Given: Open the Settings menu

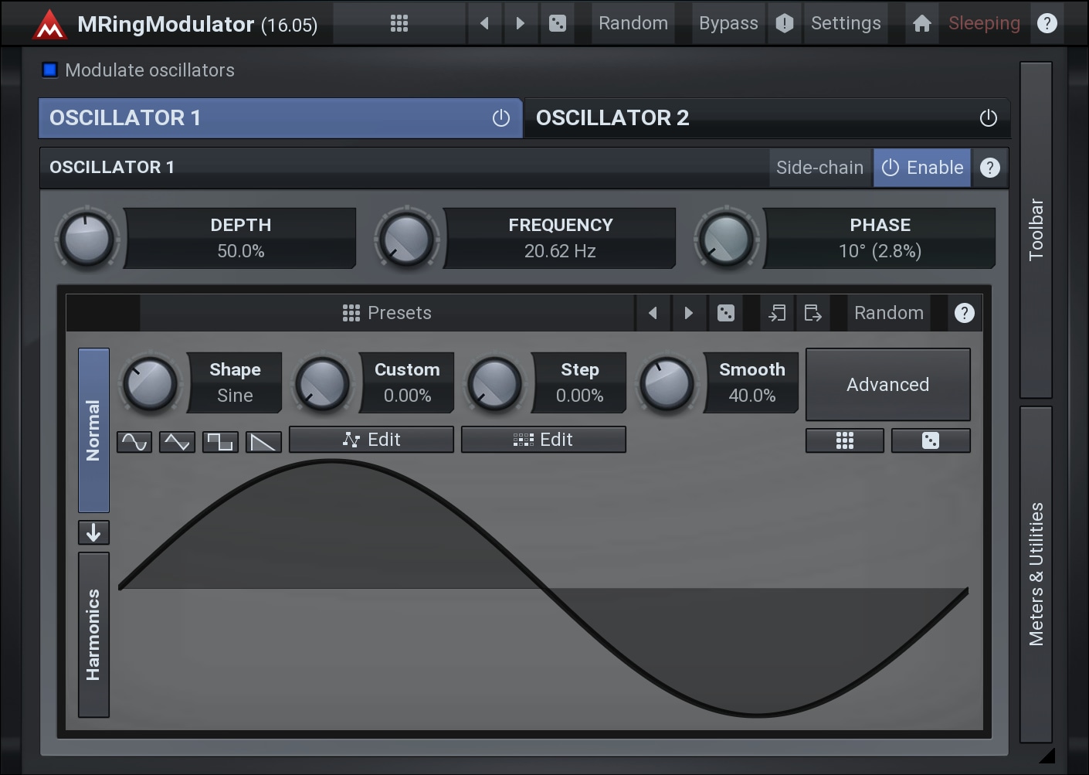Looking at the screenshot, I should click(846, 23).
